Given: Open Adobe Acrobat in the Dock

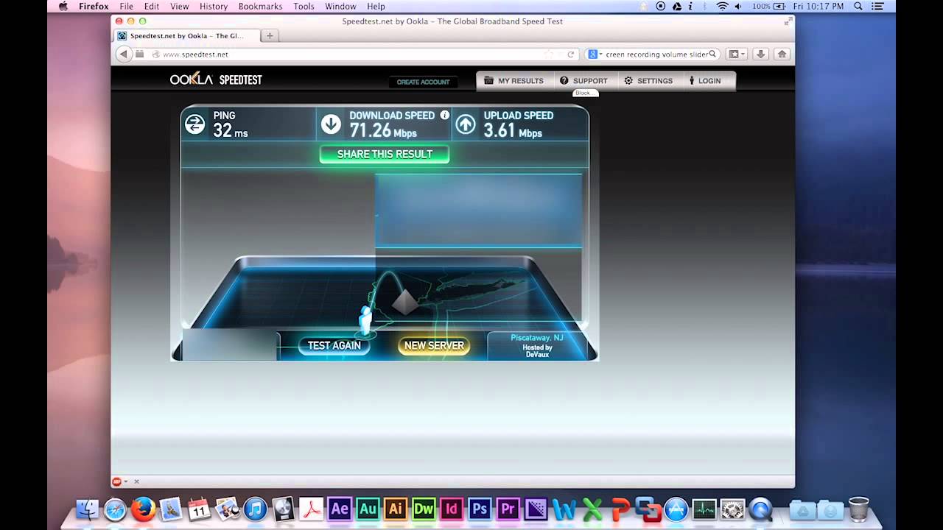Looking at the screenshot, I should (311, 509).
